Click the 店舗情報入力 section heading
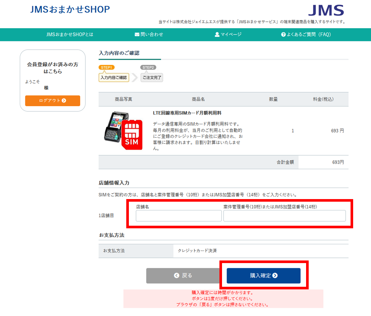This screenshot has height=316, width=371. point(114,183)
